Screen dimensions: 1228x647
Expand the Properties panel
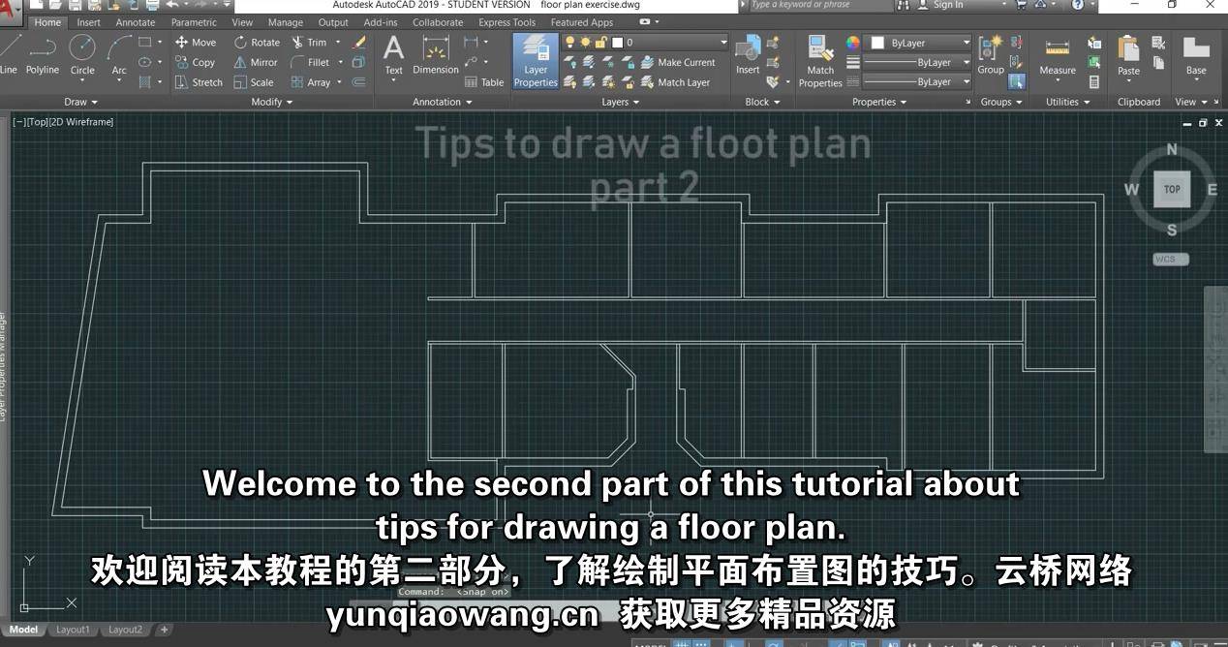(x=879, y=102)
